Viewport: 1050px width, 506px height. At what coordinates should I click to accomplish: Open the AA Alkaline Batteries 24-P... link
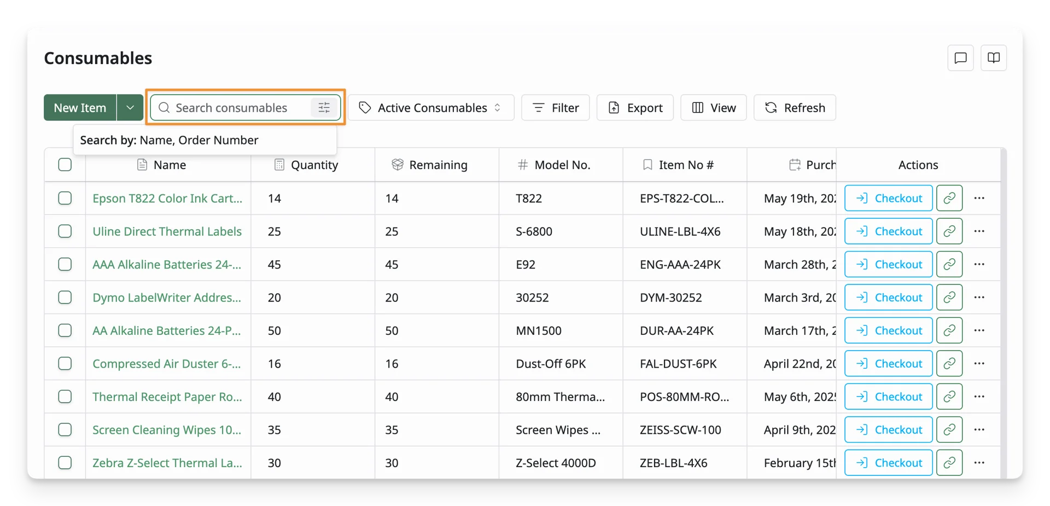(x=167, y=330)
